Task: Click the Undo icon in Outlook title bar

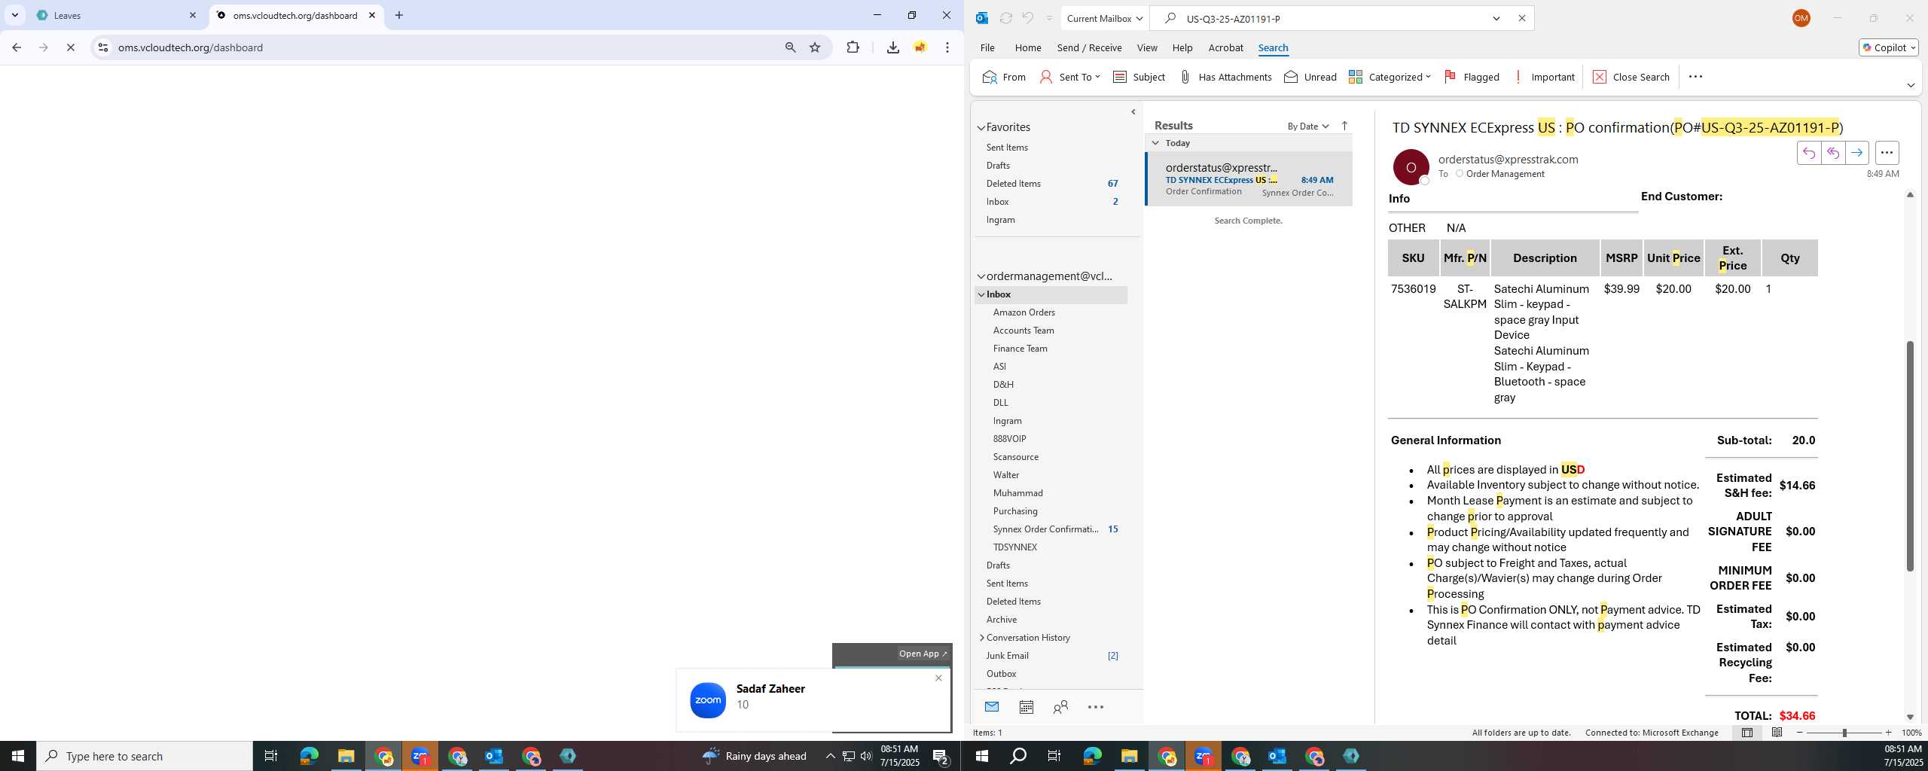Action: [x=1027, y=18]
